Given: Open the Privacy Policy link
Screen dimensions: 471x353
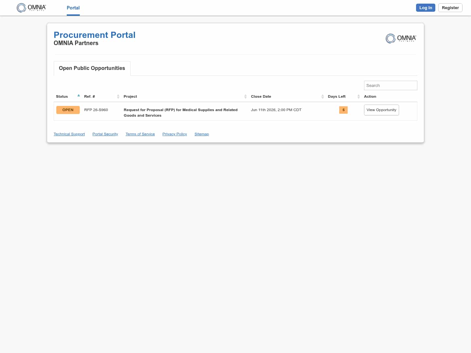Looking at the screenshot, I should pyautogui.click(x=175, y=134).
